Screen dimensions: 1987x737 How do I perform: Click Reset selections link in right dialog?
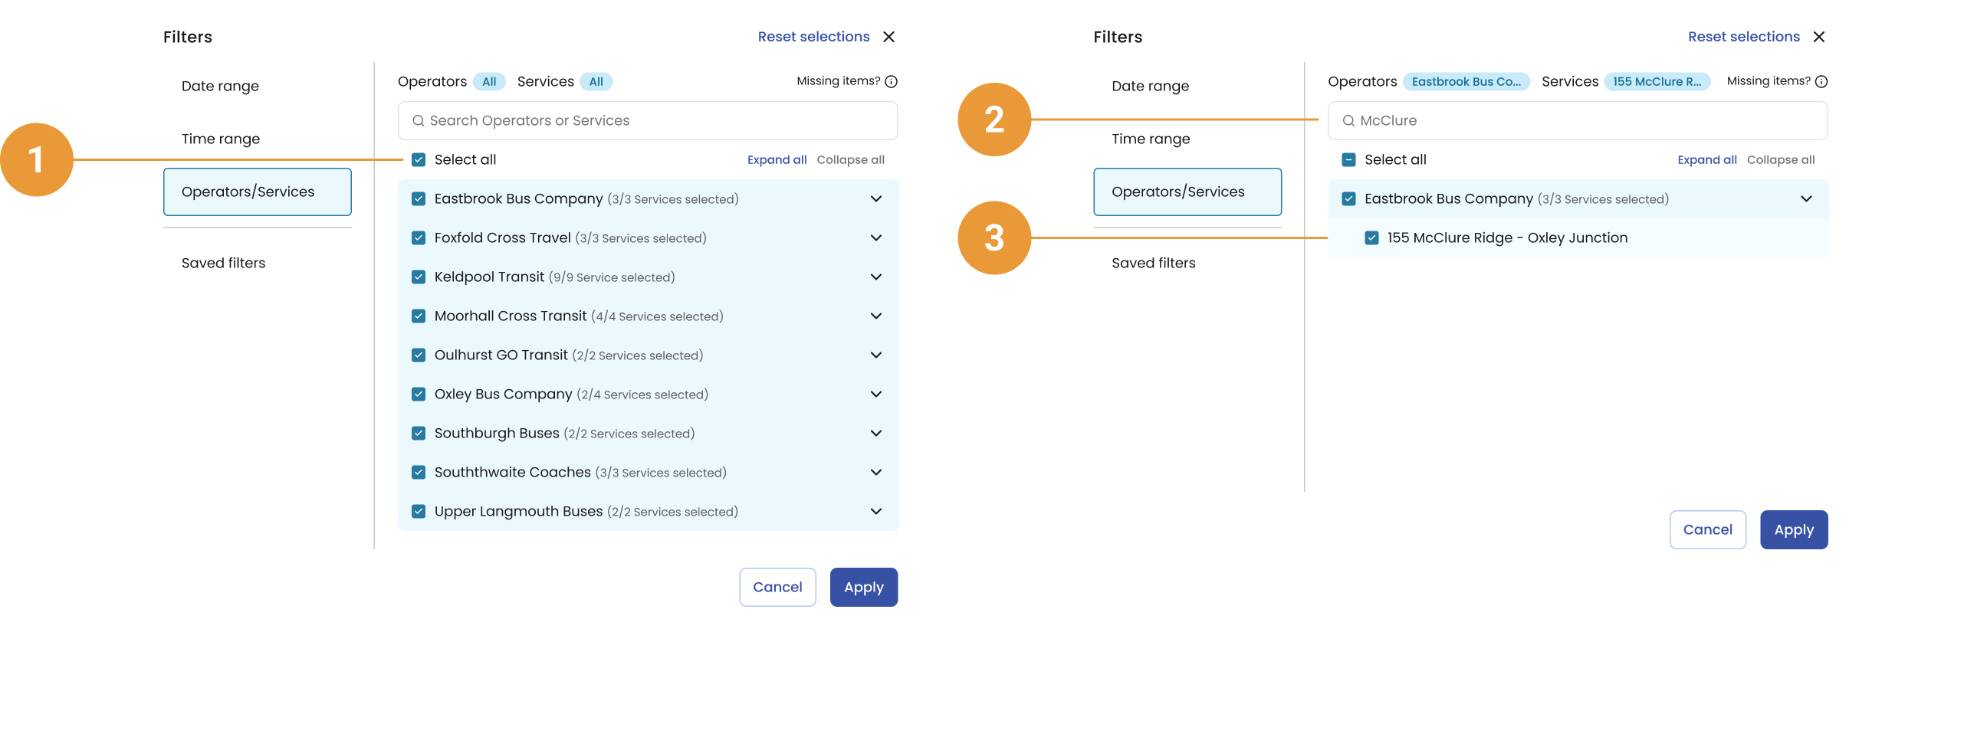[x=1743, y=37]
